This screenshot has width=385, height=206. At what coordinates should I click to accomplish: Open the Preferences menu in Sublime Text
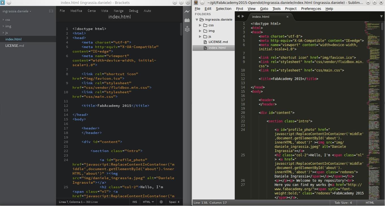(311, 9)
